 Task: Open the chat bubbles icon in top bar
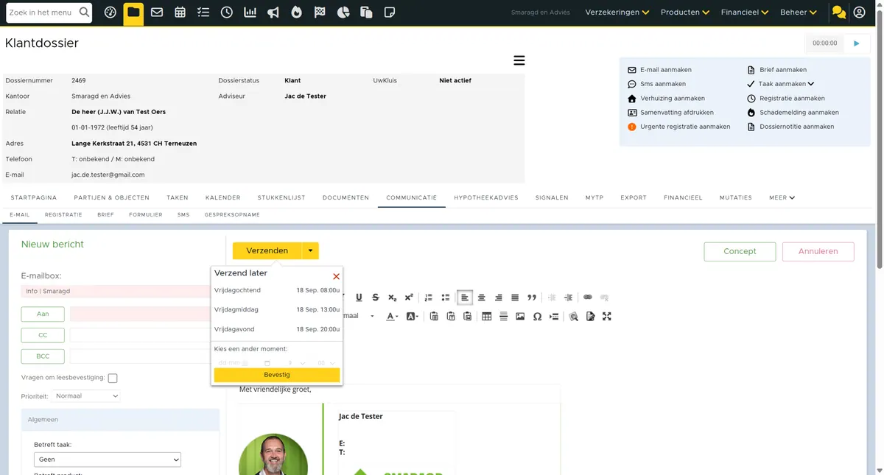coord(838,13)
